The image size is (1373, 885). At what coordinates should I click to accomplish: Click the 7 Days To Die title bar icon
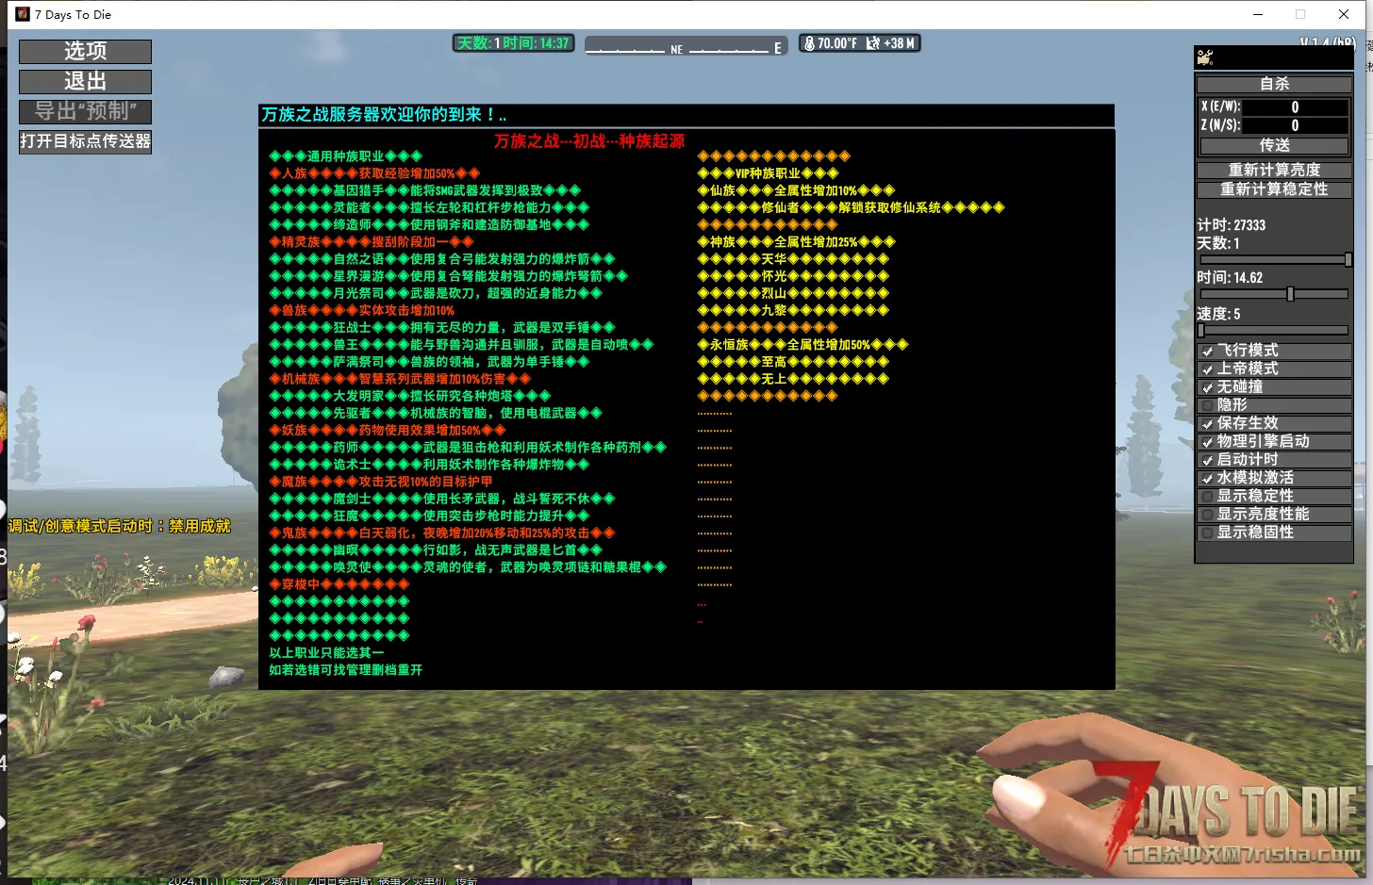pos(22,14)
